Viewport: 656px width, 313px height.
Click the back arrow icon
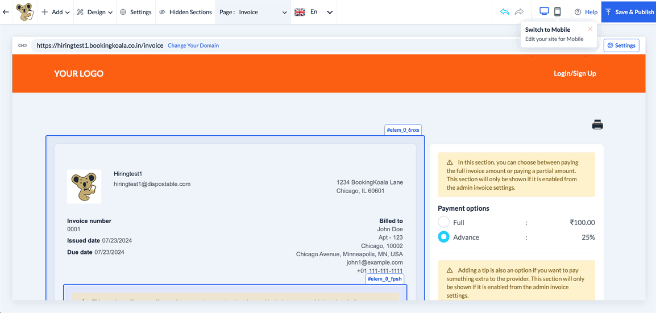(6, 12)
